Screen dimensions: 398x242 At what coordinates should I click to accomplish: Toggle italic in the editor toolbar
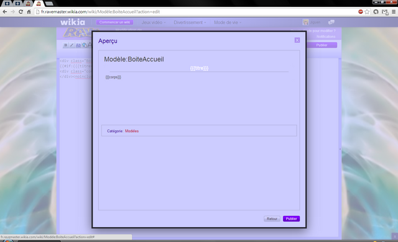pos(72,45)
